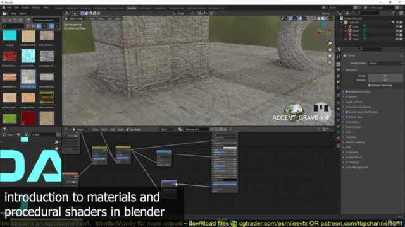Hide the Cube object with eye icon
The image size is (405, 227).
(397, 26)
